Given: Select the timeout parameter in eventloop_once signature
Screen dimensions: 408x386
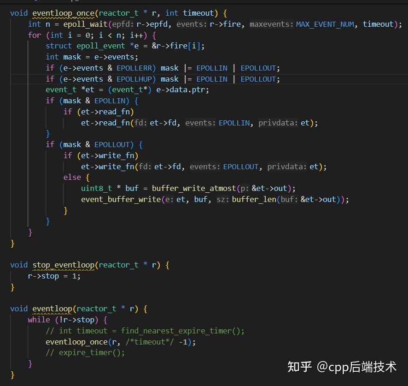Looking at the screenshot, I should click(x=198, y=13).
